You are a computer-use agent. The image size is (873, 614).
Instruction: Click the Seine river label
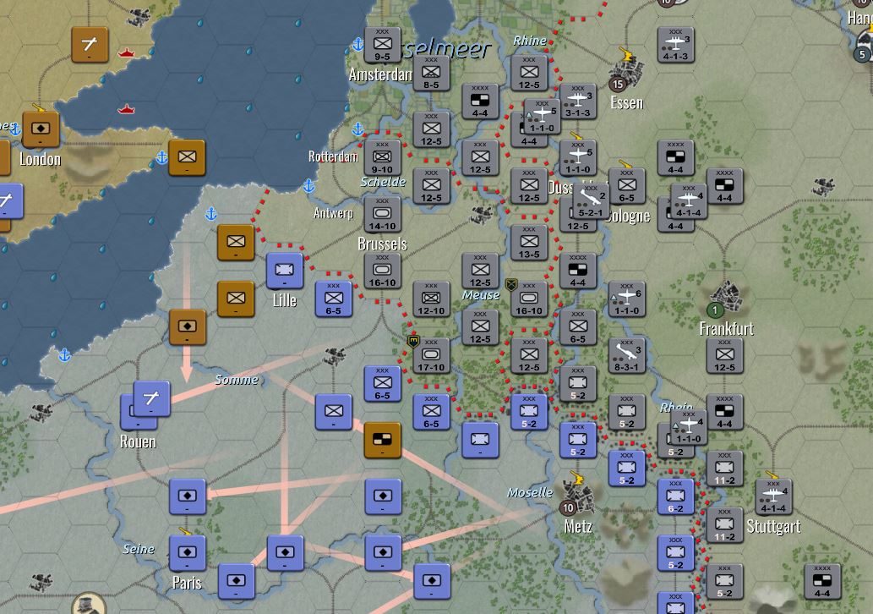click(x=138, y=549)
